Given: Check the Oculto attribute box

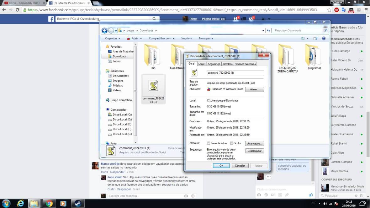Looking at the screenshot, I should click(231, 143).
